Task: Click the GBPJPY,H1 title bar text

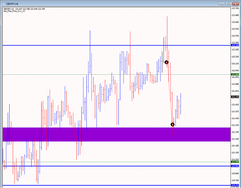Action: pos(12,4)
